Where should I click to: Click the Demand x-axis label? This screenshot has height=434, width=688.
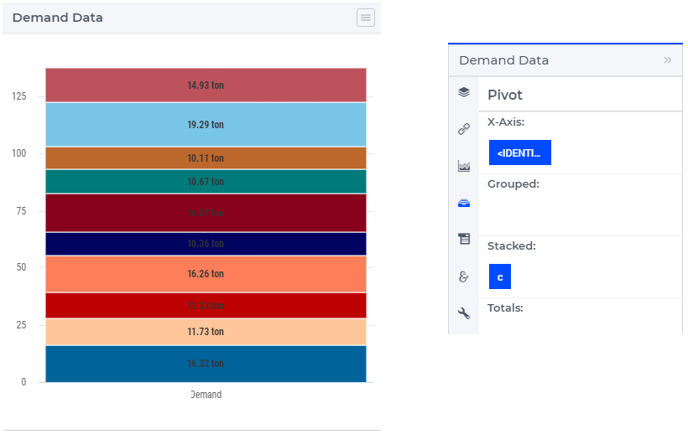click(x=206, y=395)
